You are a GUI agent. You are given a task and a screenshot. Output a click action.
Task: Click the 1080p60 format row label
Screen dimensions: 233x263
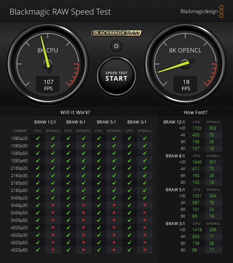coord(19,161)
